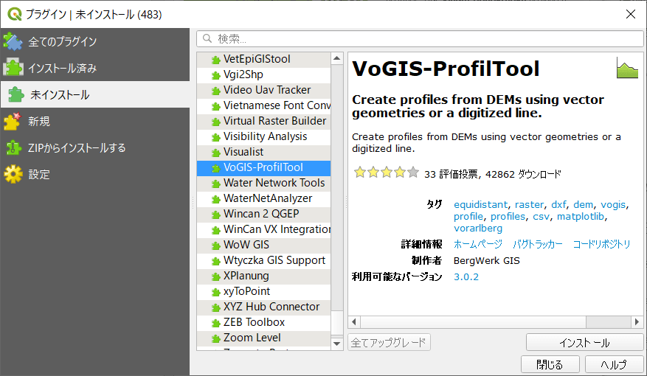Open the 設定 tab
Image resolution: width=647 pixels, height=376 pixels.
tap(95, 175)
